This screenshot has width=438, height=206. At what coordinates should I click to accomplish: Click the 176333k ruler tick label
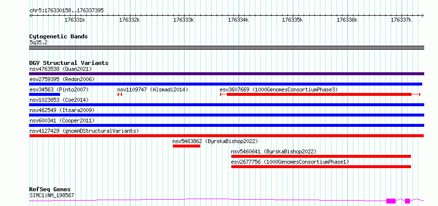click(x=184, y=20)
